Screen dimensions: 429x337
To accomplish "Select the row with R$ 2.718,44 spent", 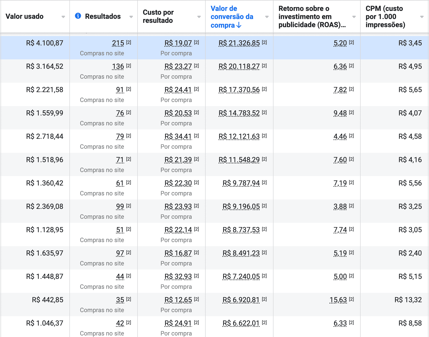I will click(214, 141).
